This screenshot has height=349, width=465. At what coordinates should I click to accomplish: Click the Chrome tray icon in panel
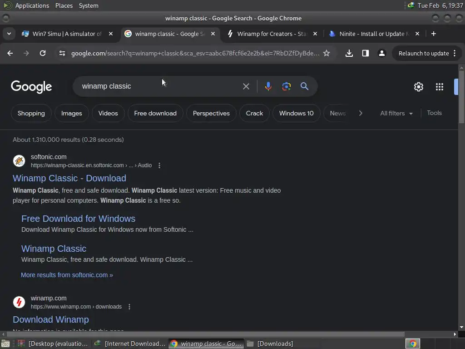click(413, 344)
